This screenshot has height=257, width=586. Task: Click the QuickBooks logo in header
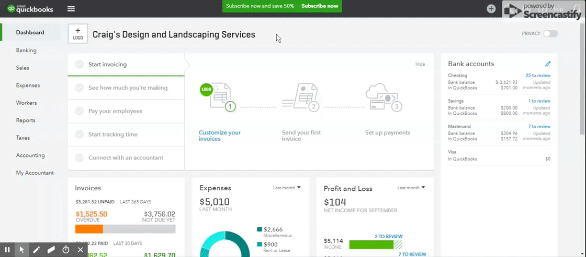click(30, 8)
